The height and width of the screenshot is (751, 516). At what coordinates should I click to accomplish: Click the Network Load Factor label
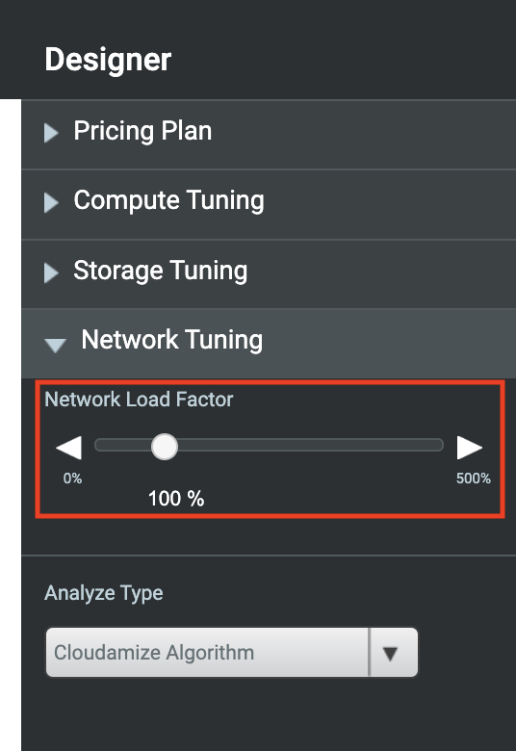[x=139, y=400]
